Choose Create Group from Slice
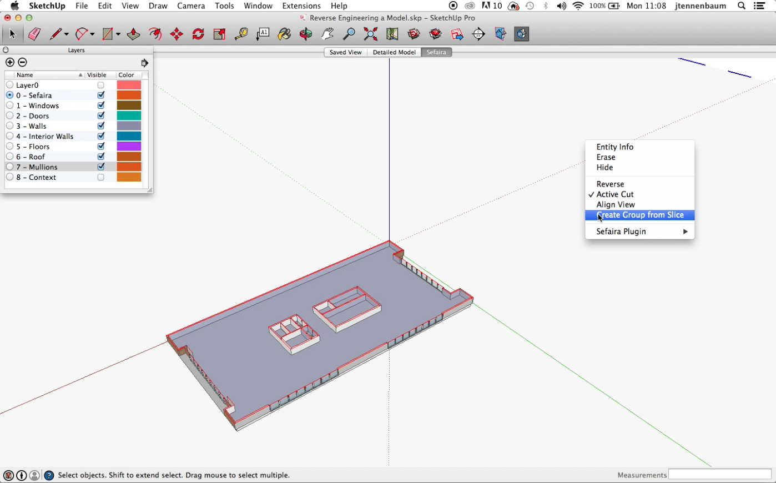The width and height of the screenshot is (776, 483). (x=639, y=215)
